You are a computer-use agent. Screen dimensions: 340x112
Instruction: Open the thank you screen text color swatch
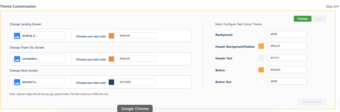coord(111,59)
